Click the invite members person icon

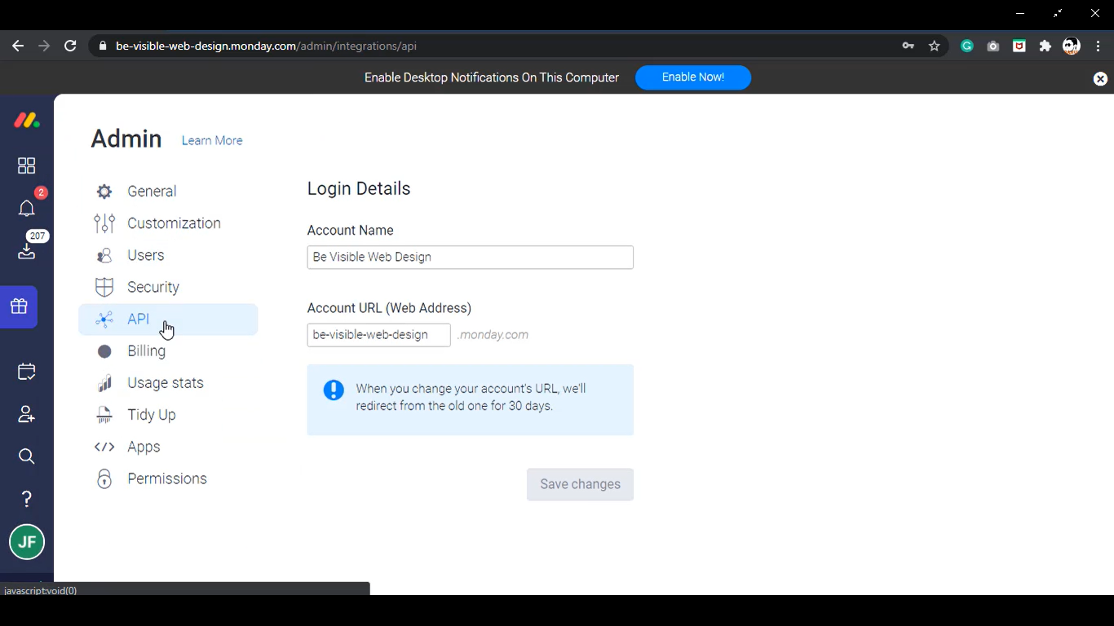click(x=26, y=414)
